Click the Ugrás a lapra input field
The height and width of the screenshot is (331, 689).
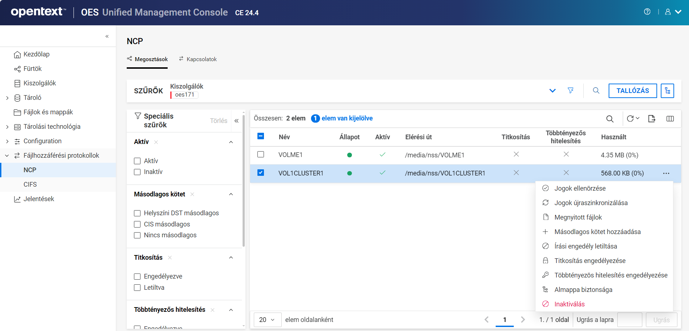click(629, 320)
